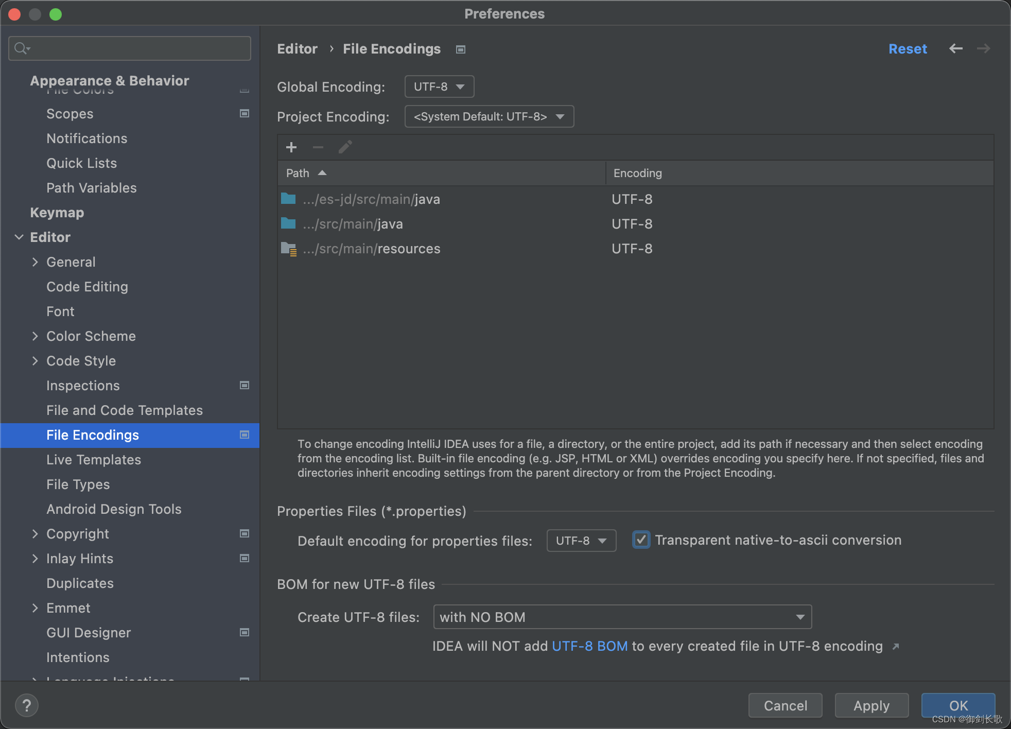Open the Project Encoding dropdown
Image resolution: width=1011 pixels, height=729 pixels.
click(x=489, y=116)
